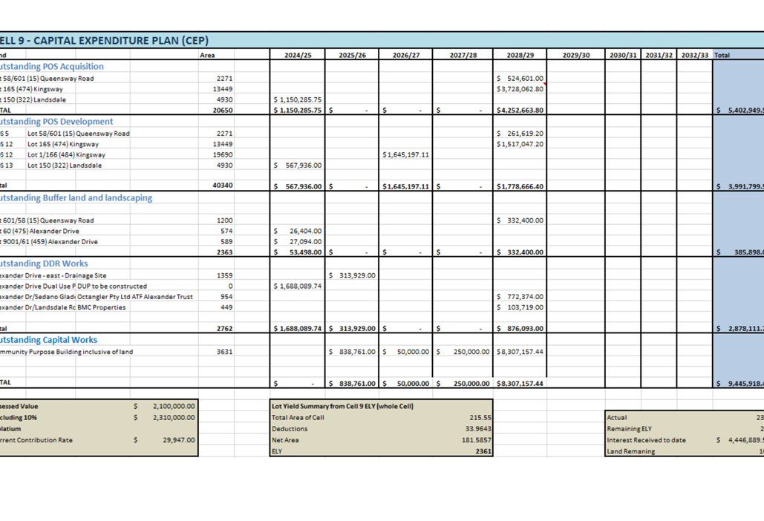
Task: Click the ELY value 2361
Action: pyautogui.click(x=483, y=451)
